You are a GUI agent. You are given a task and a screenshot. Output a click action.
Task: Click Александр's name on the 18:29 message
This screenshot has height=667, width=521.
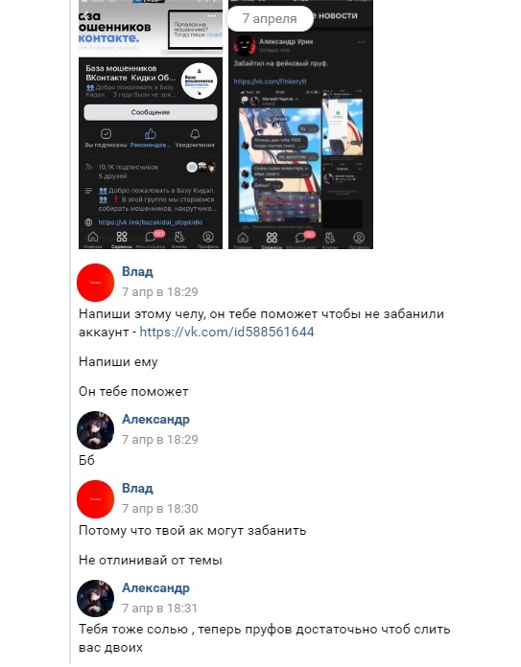(155, 419)
